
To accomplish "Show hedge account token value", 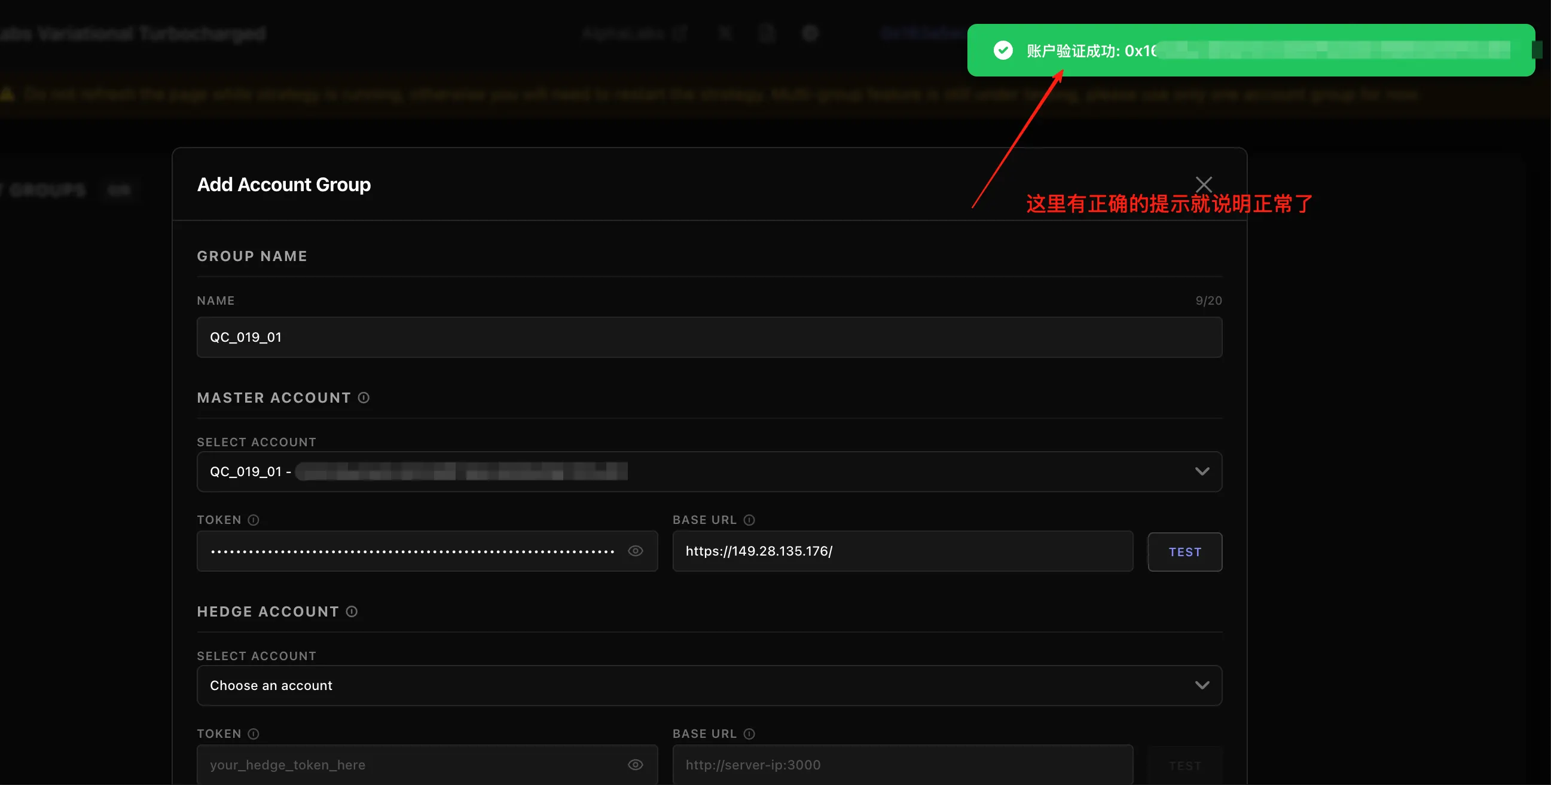I will click(x=635, y=765).
